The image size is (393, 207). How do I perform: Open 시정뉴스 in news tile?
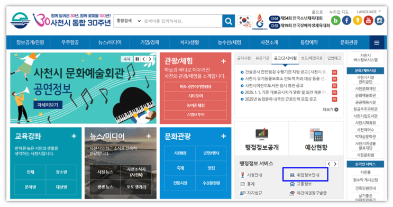pyautogui.click(x=105, y=172)
